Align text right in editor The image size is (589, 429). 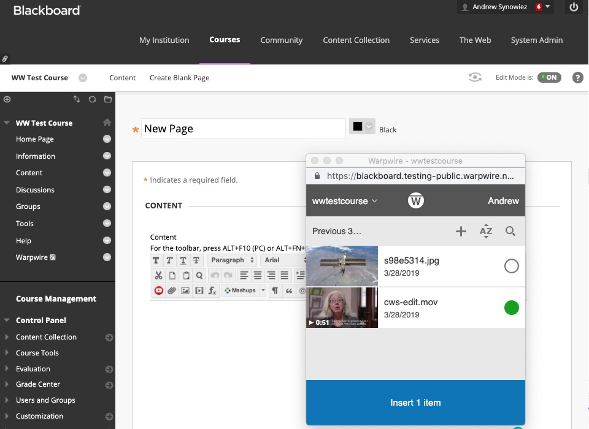click(x=271, y=276)
